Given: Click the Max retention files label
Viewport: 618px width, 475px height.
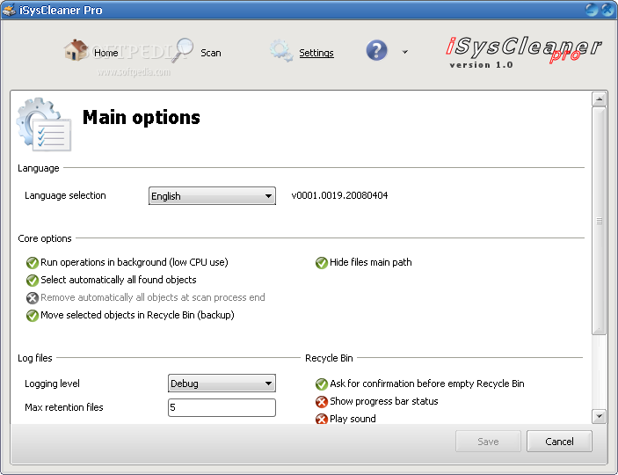Looking at the screenshot, I should click(64, 407).
